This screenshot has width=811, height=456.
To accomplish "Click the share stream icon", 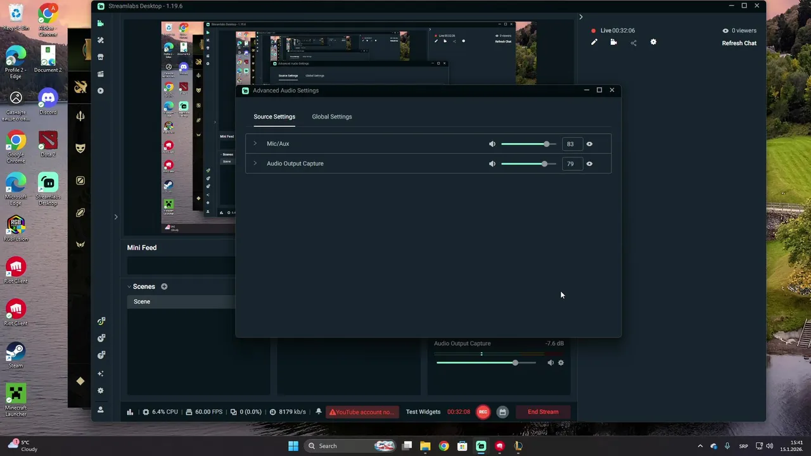I will pos(633,42).
